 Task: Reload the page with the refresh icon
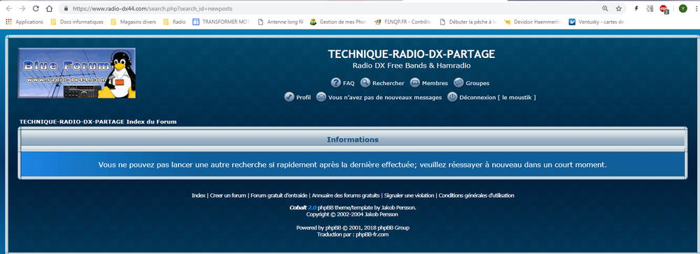(x=36, y=8)
